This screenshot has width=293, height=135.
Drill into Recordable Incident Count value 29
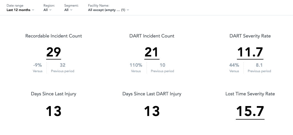click(x=54, y=52)
